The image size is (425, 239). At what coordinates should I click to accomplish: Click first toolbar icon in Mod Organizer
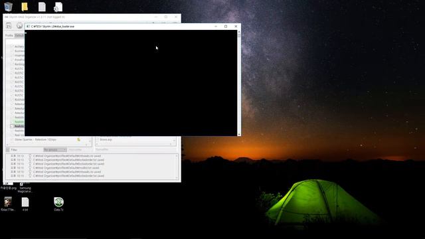coord(9,26)
